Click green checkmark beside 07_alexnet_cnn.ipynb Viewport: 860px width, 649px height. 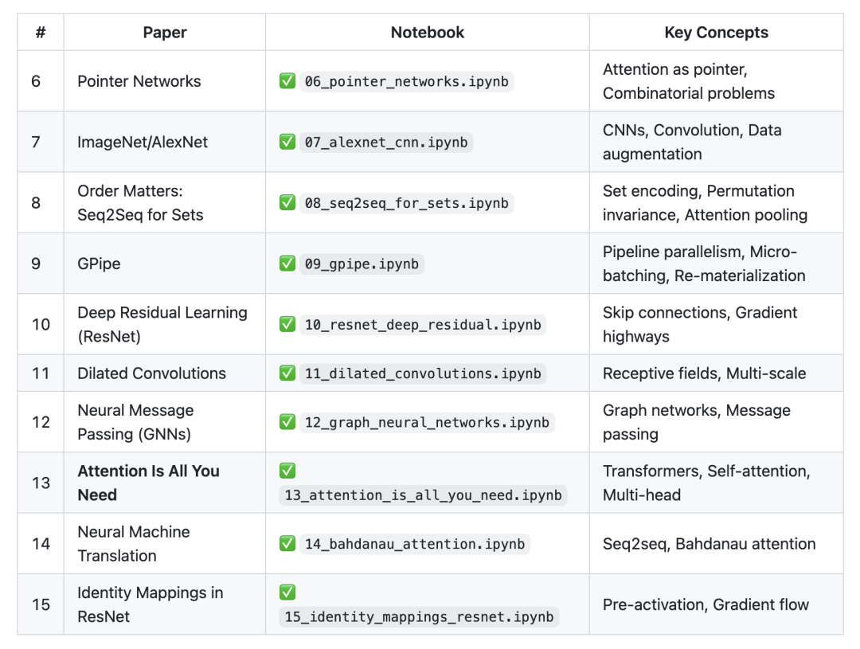click(x=287, y=142)
